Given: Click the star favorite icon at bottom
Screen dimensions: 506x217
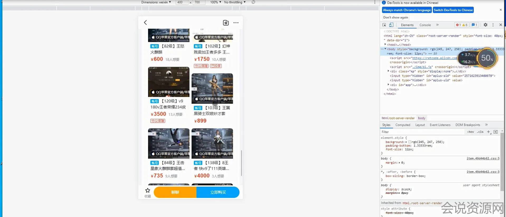Looking at the screenshot, I should 148,191.
